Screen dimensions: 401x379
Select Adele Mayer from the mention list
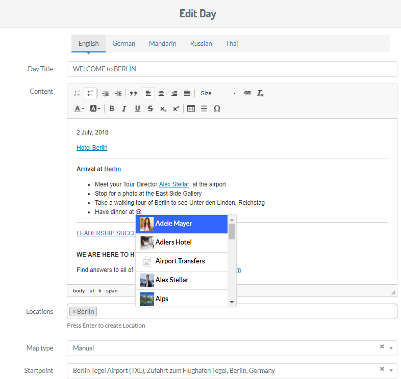tap(182, 224)
